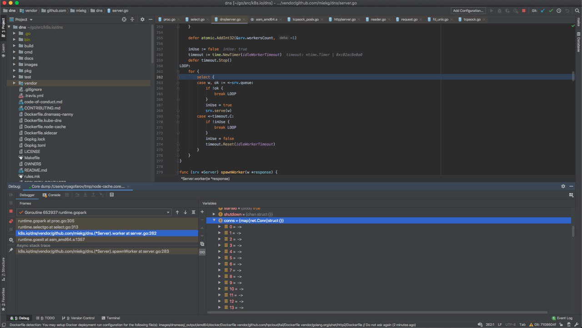The width and height of the screenshot is (582, 328).
Task: Click the copy icon in Variables sidebar
Action: (202, 244)
